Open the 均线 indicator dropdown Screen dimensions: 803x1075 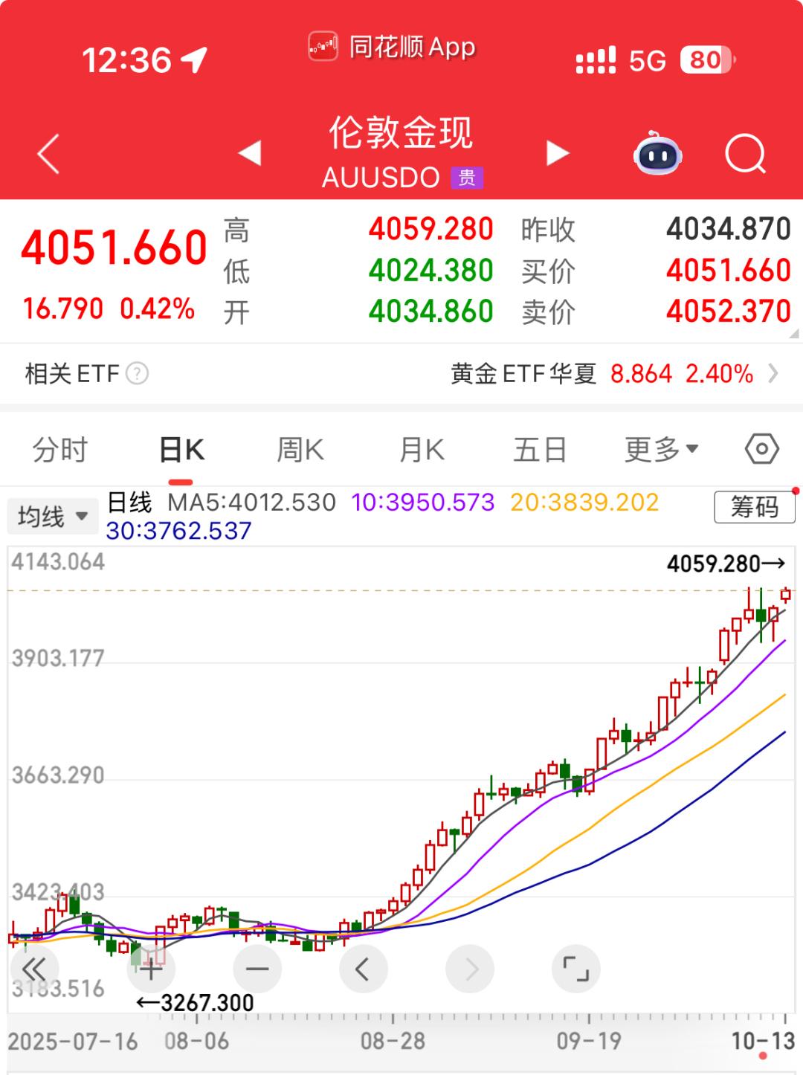click(52, 516)
